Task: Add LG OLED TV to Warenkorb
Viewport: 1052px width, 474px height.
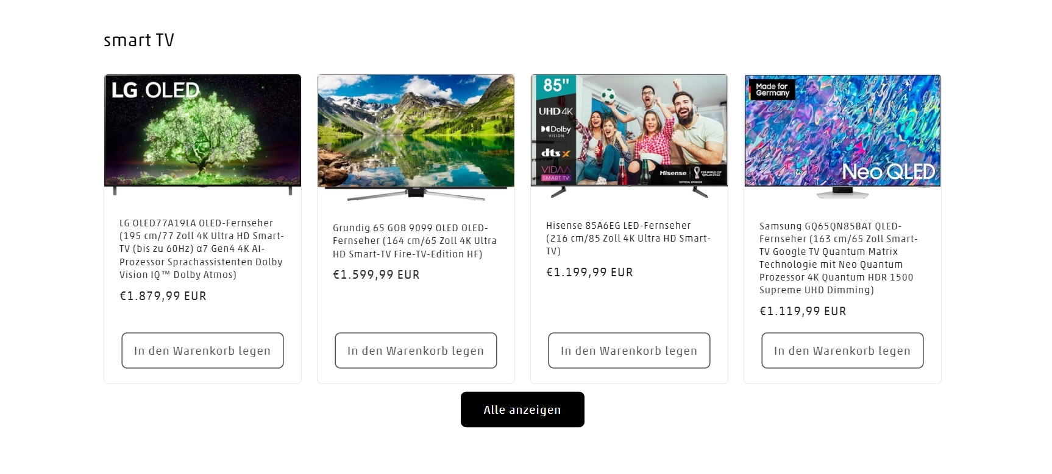Action: click(x=202, y=350)
